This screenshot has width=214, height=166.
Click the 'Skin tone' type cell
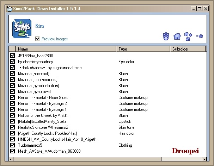click(x=126, y=127)
